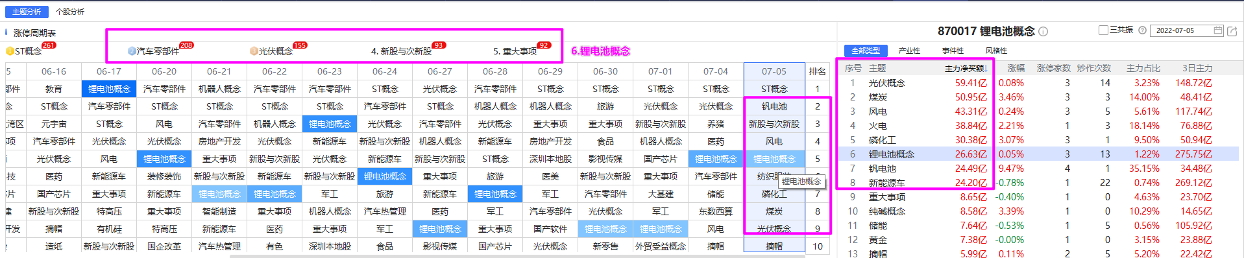Viewport: 1244px width, 258px height.
Task: Switch to the 主题分析 tab
Action: [x=27, y=12]
